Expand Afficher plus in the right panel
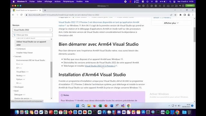 pyautogui.click(x=171, y=23)
